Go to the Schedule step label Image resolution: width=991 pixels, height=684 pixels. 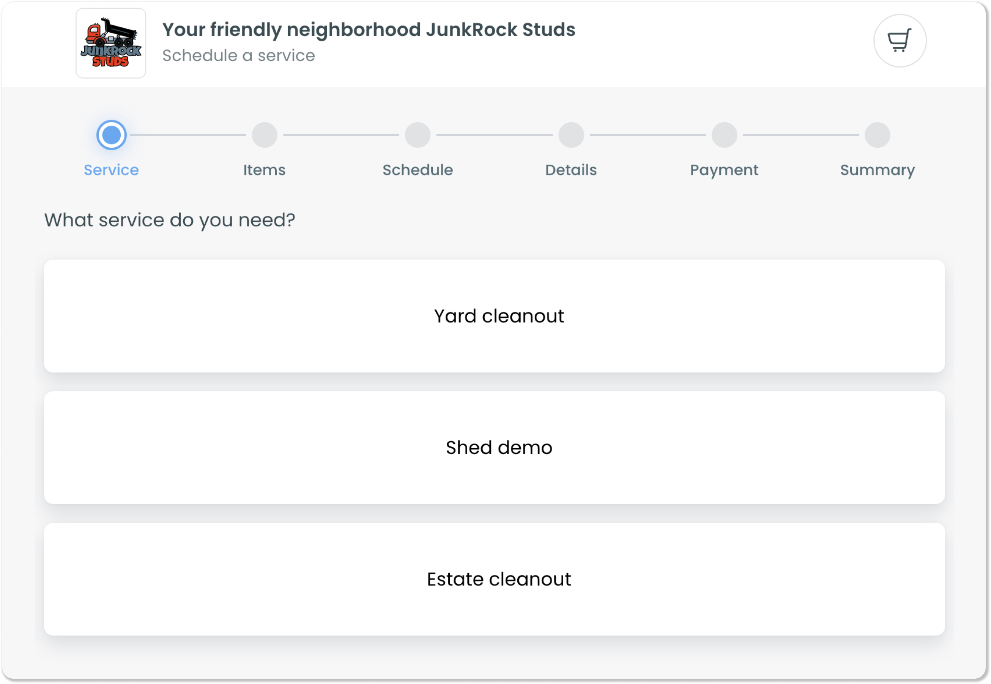pyautogui.click(x=418, y=170)
